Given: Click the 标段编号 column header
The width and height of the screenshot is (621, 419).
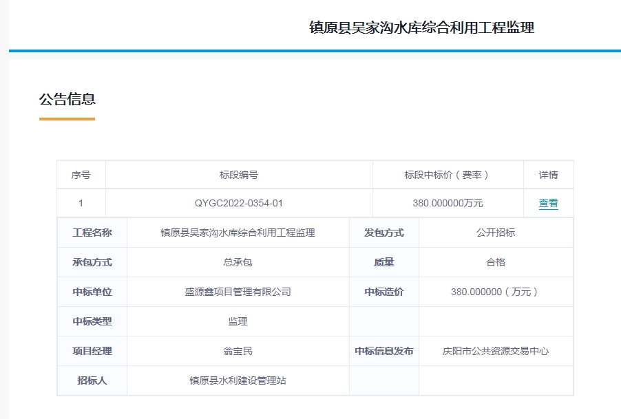Looking at the screenshot, I should pos(239,175).
